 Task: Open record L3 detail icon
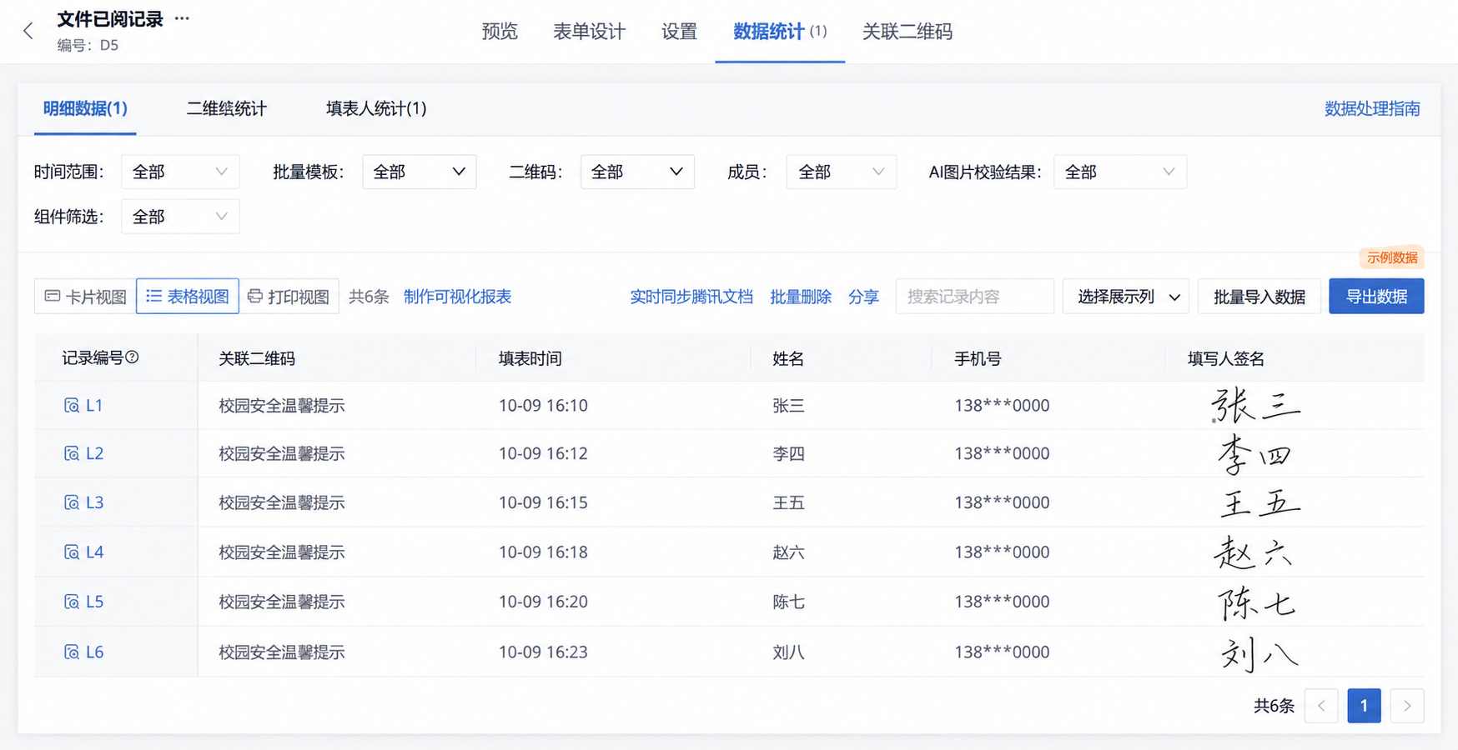(72, 502)
